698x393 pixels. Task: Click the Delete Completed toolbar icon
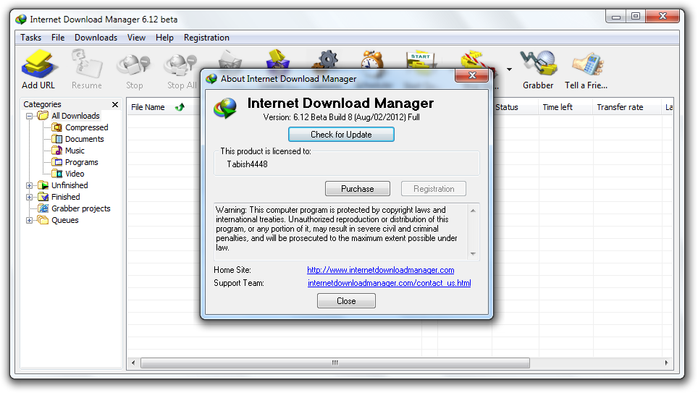[x=278, y=59]
